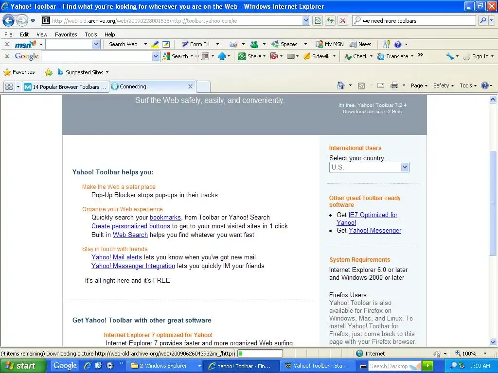Screen dimensions: 498x373
Task: Click the command bar Help question icon
Action: 485,85
